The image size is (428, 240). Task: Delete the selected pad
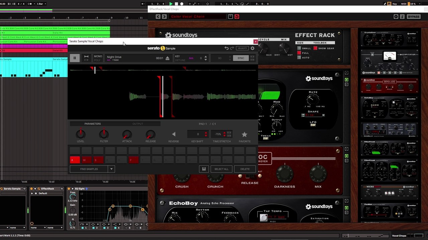click(245, 169)
